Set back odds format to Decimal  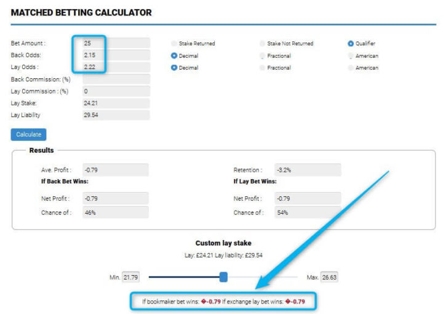point(174,56)
